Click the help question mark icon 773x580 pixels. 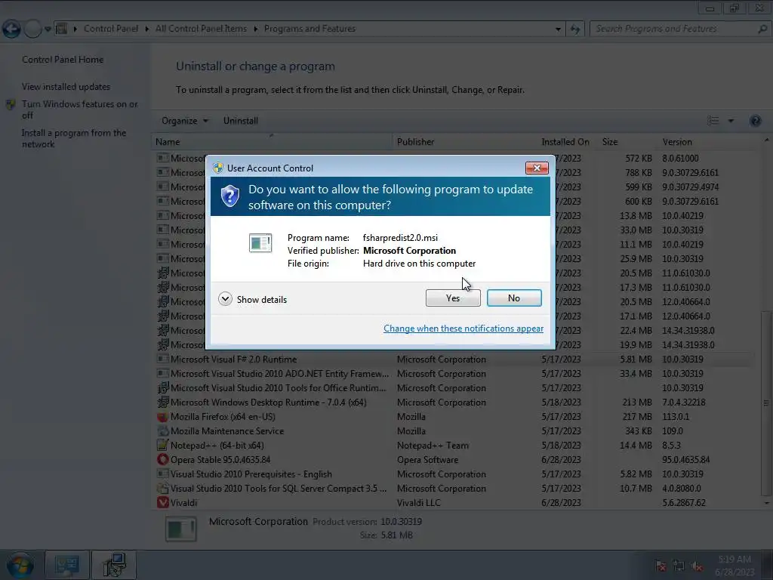755,121
